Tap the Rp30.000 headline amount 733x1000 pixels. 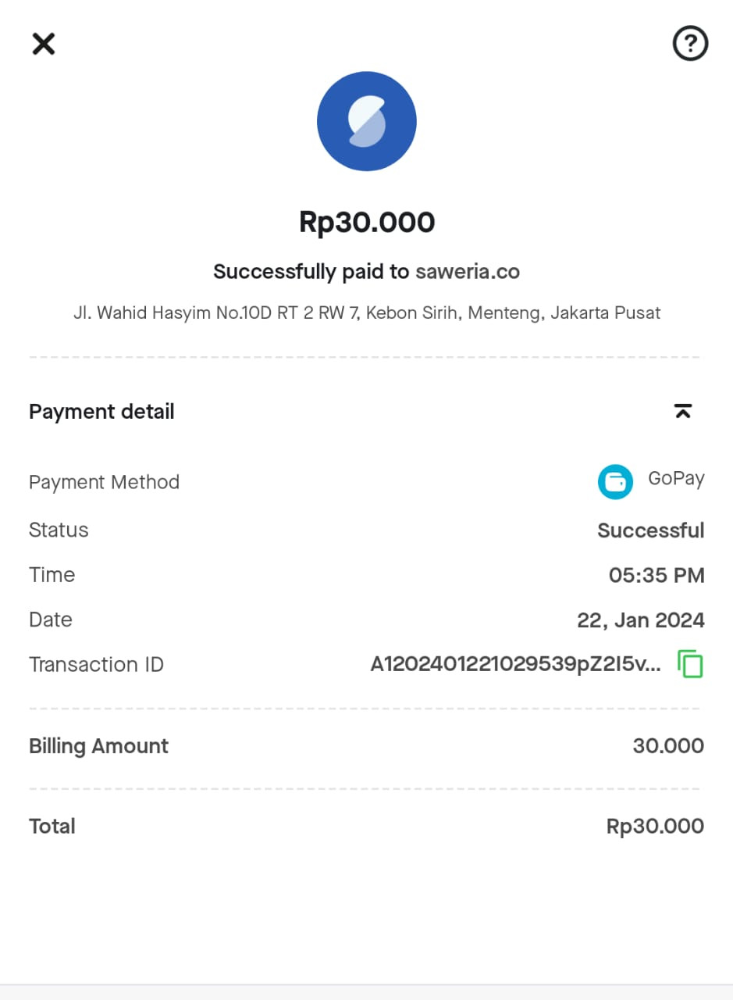tap(367, 223)
